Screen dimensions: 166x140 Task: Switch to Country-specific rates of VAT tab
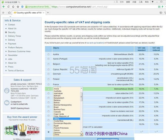29,13
